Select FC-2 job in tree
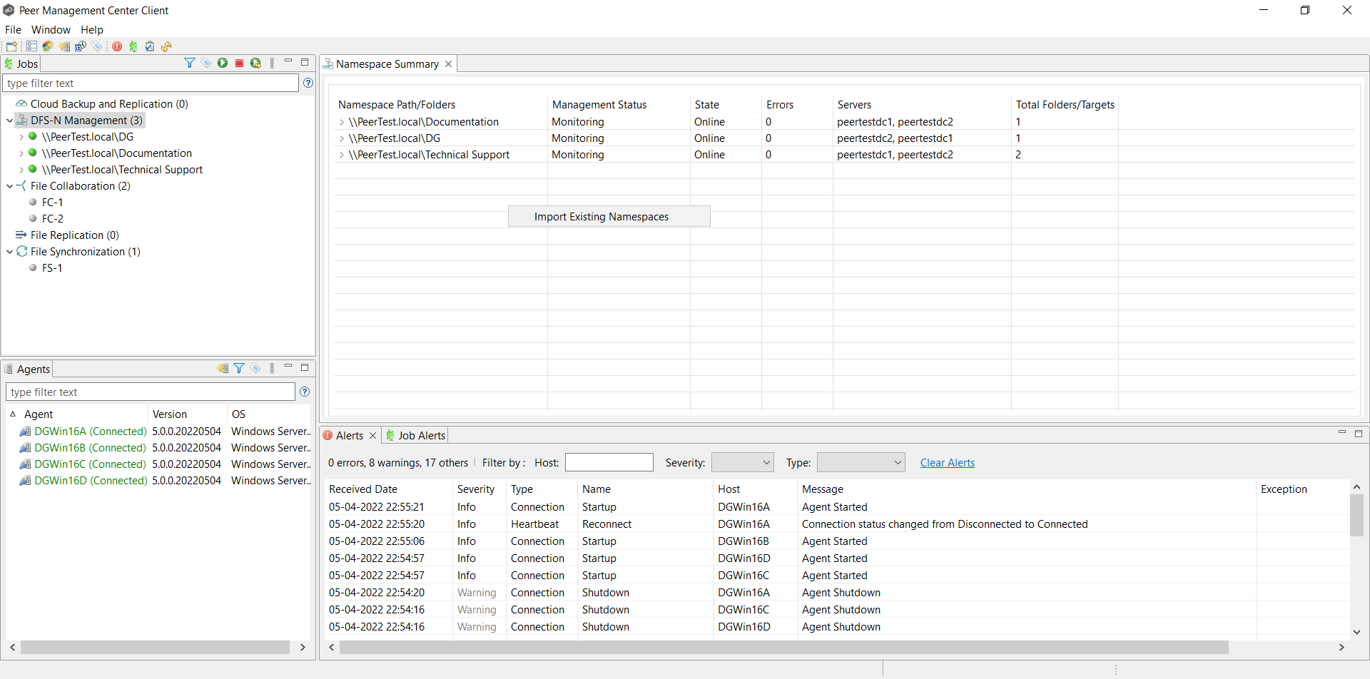 click(x=52, y=219)
